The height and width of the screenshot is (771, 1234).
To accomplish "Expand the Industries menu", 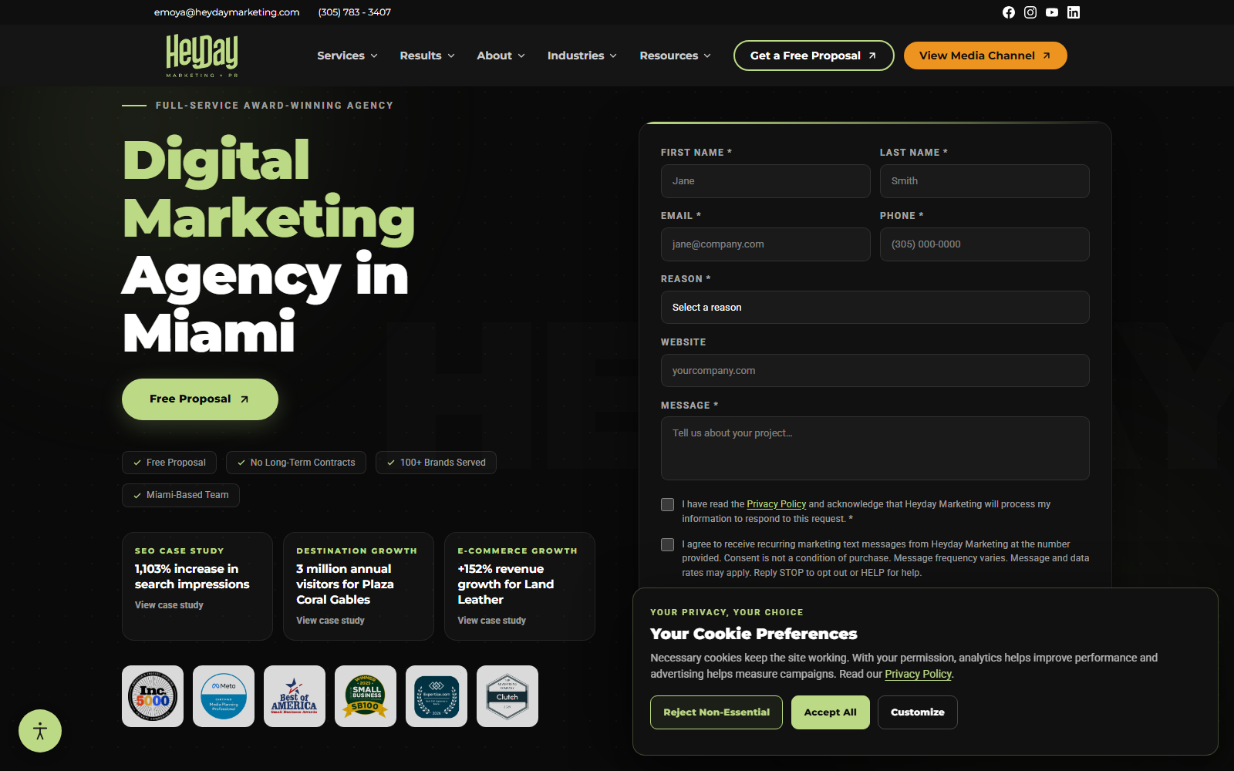I will (582, 56).
